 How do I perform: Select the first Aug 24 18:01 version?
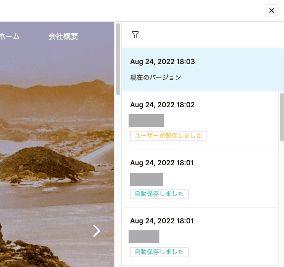(200, 178)
